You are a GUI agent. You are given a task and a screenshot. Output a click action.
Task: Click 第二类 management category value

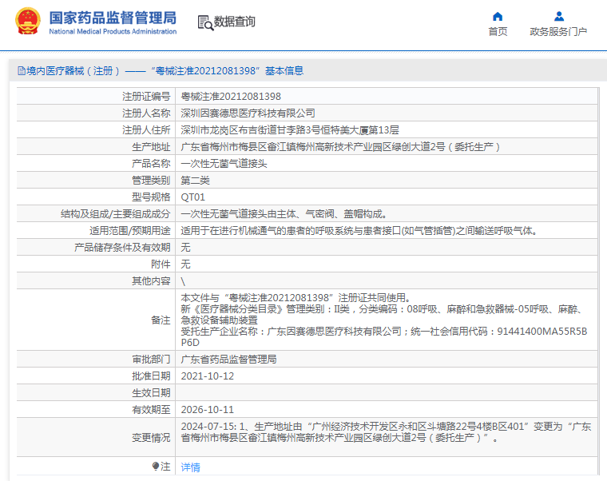coord(195,181)
